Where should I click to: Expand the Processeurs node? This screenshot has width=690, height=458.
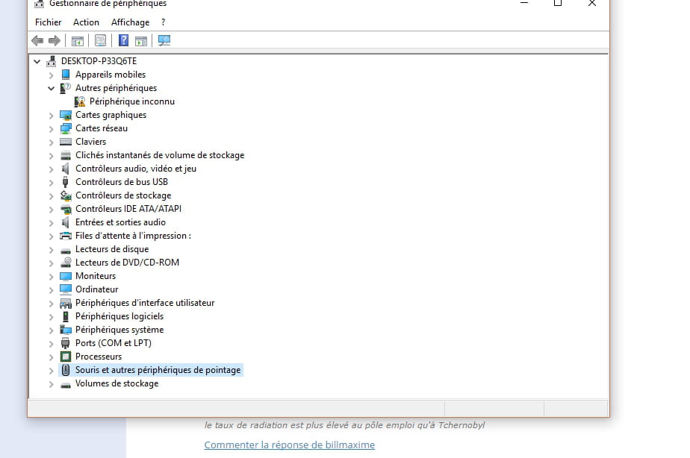51,357
